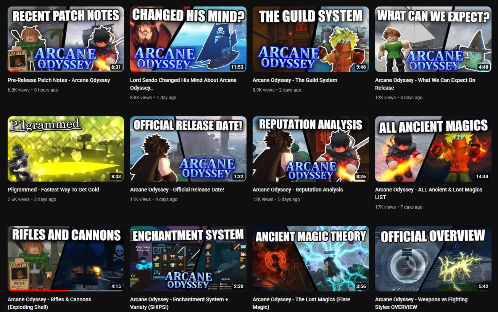This screenshot has width=498, height=312.
Task: Click the red watch progress bar on Changed His Mind?
Action: click(x=135, y=71)
